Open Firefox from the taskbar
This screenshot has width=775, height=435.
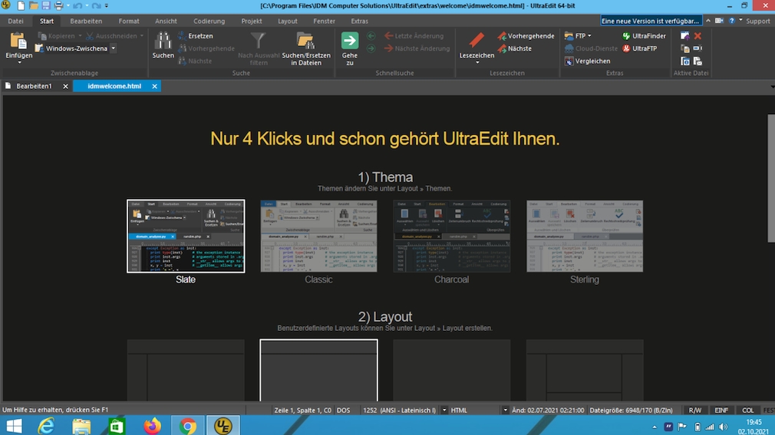click(x=152, y=426)
